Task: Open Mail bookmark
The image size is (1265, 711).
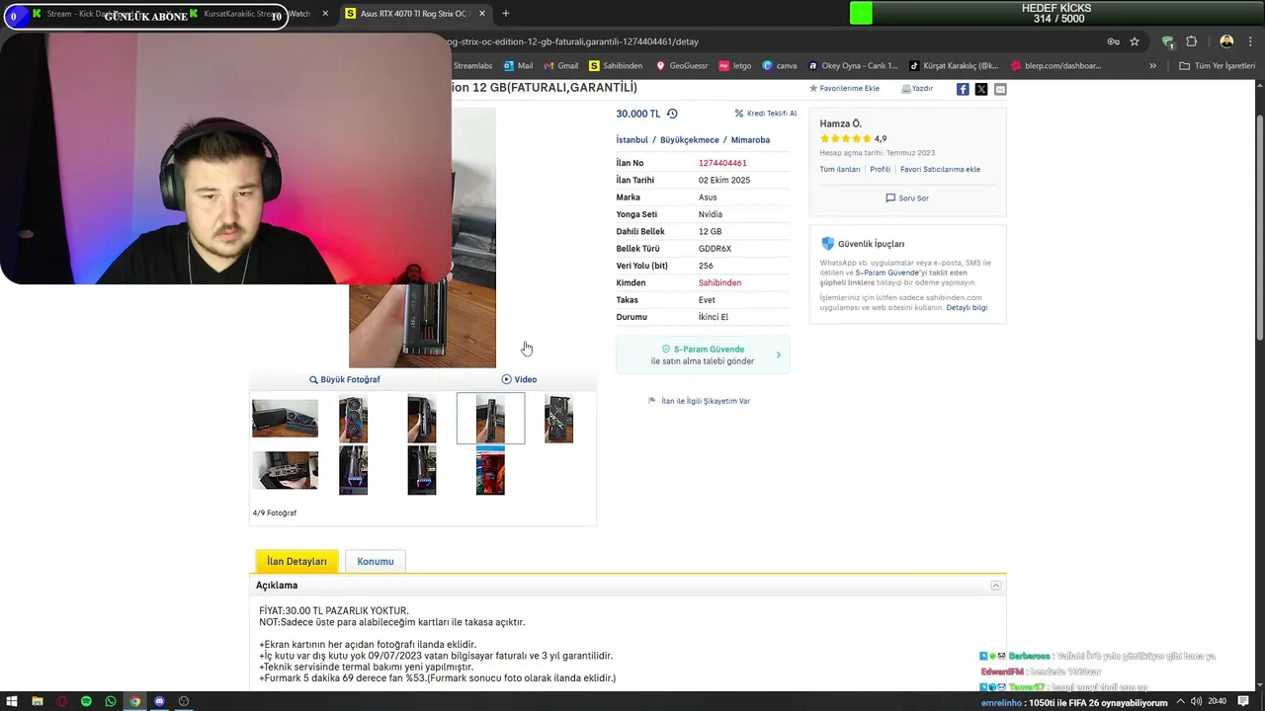Action: pyautogui.click(x=518, y=66)
